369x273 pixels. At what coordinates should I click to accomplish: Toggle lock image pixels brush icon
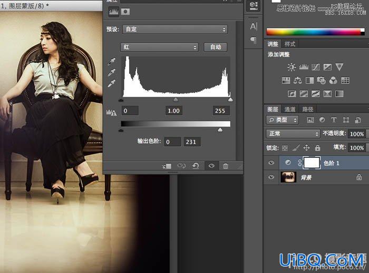click(296, 148)
